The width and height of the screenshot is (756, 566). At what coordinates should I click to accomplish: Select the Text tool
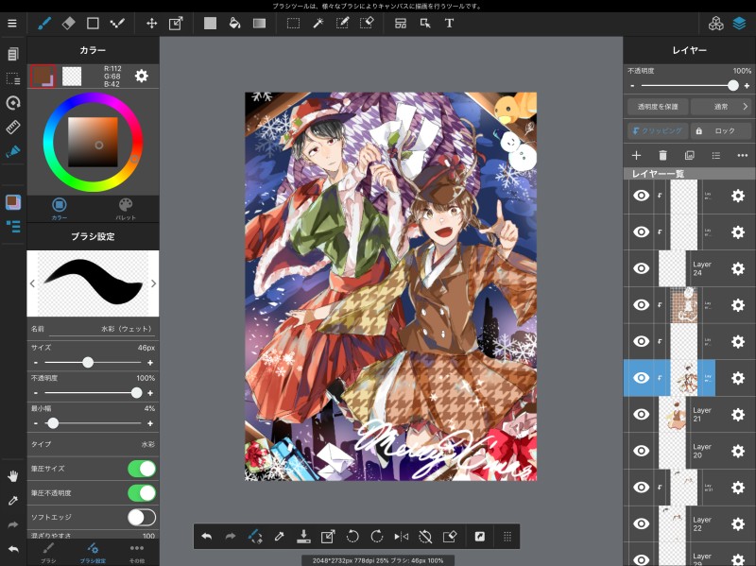click(x=449, y=23)
